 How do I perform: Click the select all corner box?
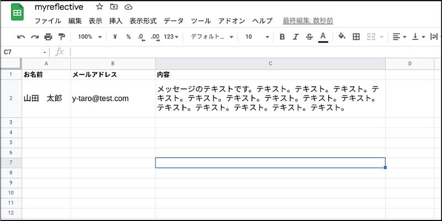[11, 64]
